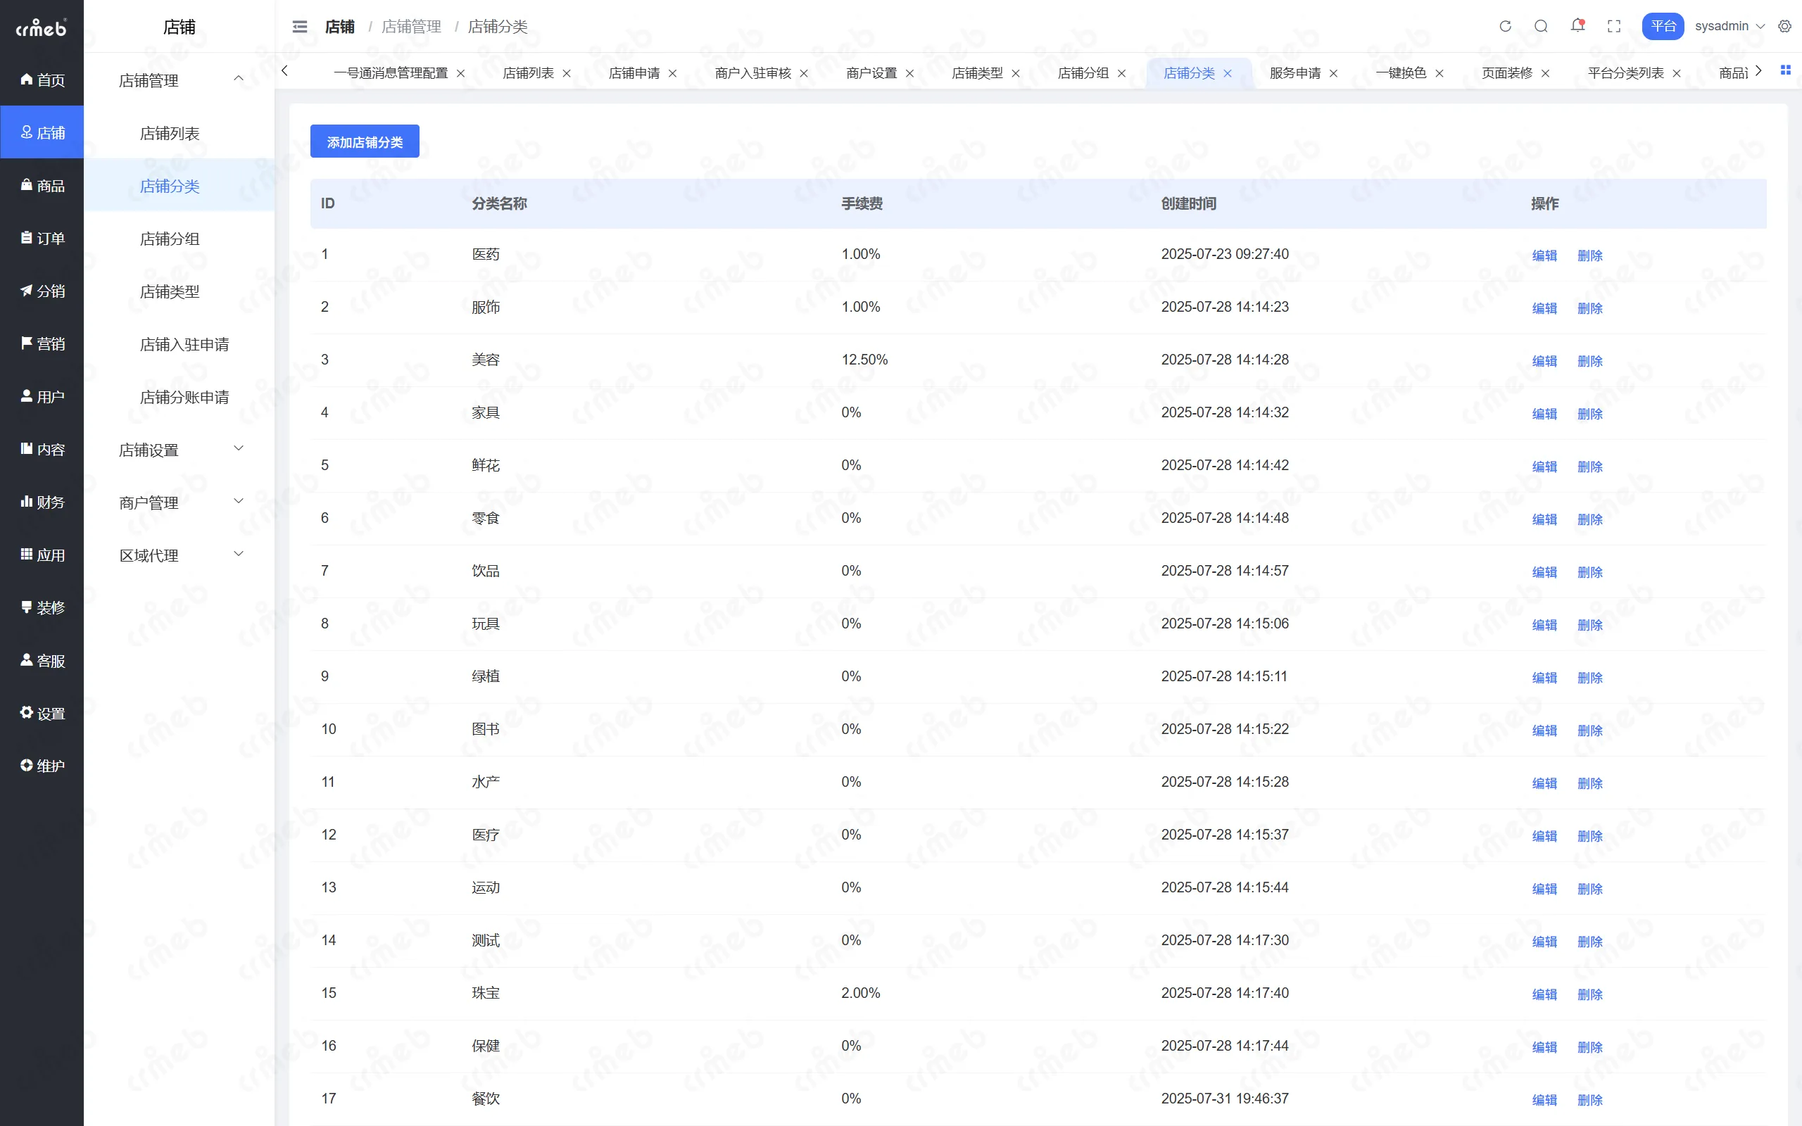1802x1126 pixels.
Task: Open 内容 in the main sidebar
Action: (x=42, y=450)
